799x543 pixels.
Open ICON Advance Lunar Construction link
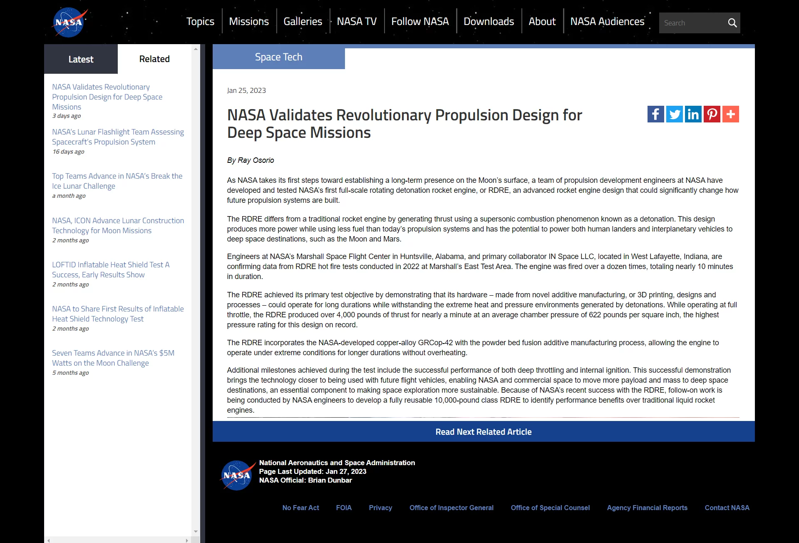[118, 225]
